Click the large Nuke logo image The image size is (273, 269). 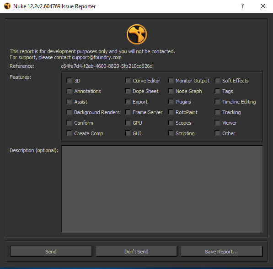[x=137, y=34]
